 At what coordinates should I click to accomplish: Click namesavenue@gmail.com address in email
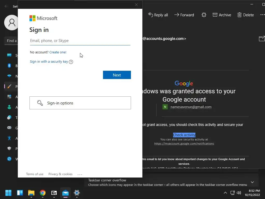pos(191,107)
